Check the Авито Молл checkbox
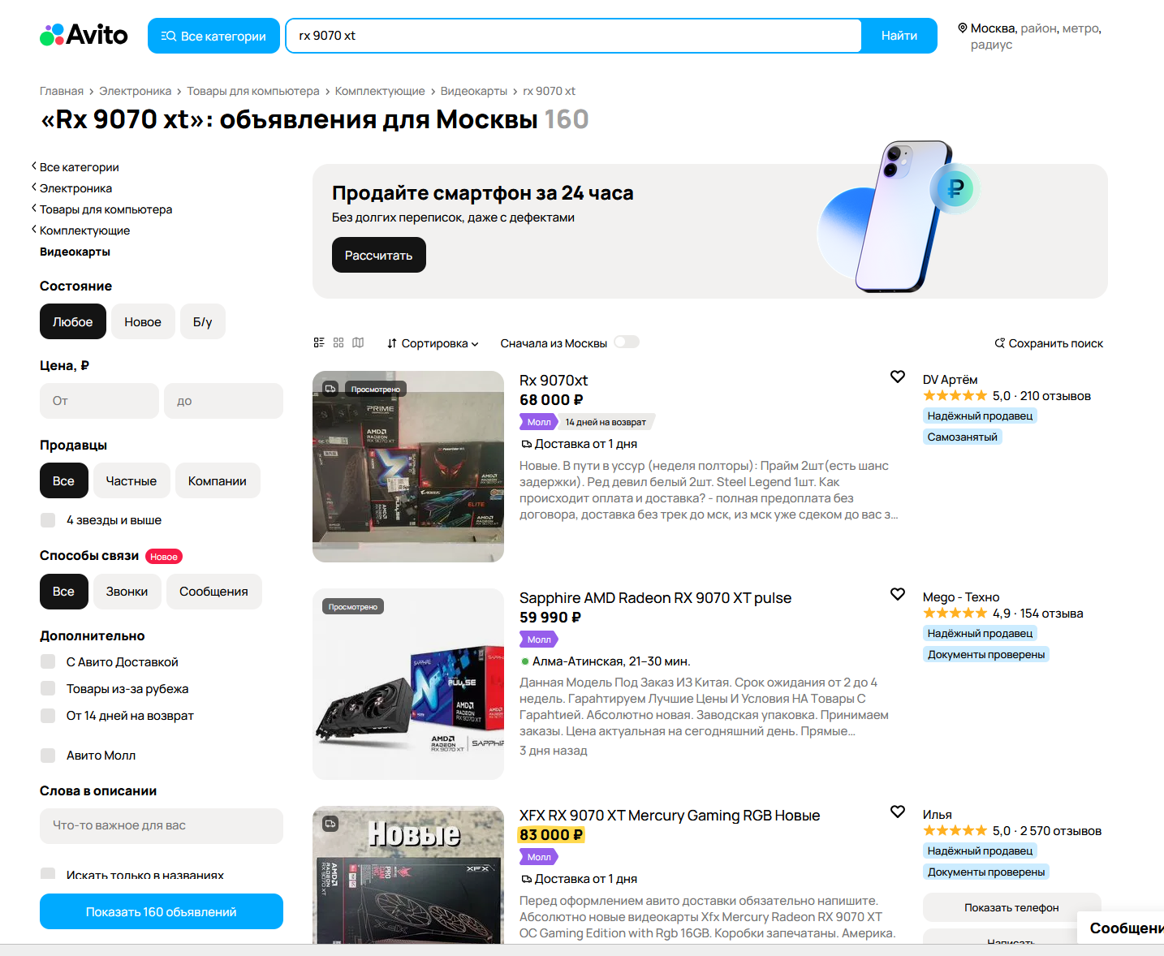Screen dimensions: 1164x956 tap(48, 756)
